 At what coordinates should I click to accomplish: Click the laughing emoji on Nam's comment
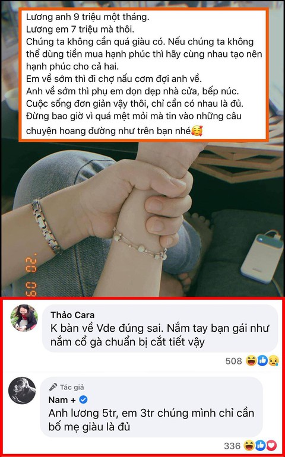point(250,446)
